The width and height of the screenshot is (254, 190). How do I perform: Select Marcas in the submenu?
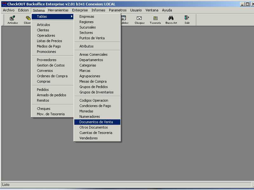pos(97,71)
